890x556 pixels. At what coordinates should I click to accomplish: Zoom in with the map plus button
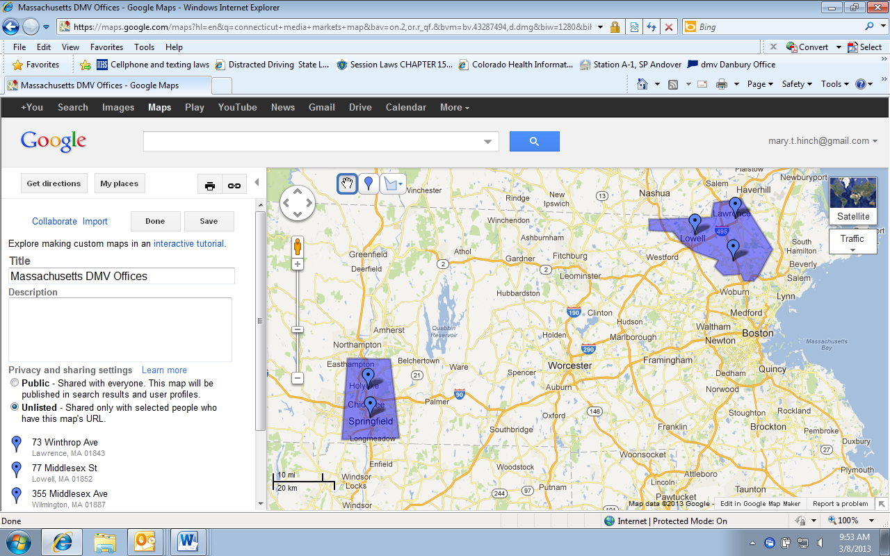tap(298, 264)
